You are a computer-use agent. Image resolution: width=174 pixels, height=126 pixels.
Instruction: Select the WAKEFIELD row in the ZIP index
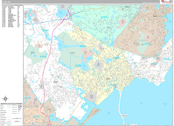tap(11, 8)
